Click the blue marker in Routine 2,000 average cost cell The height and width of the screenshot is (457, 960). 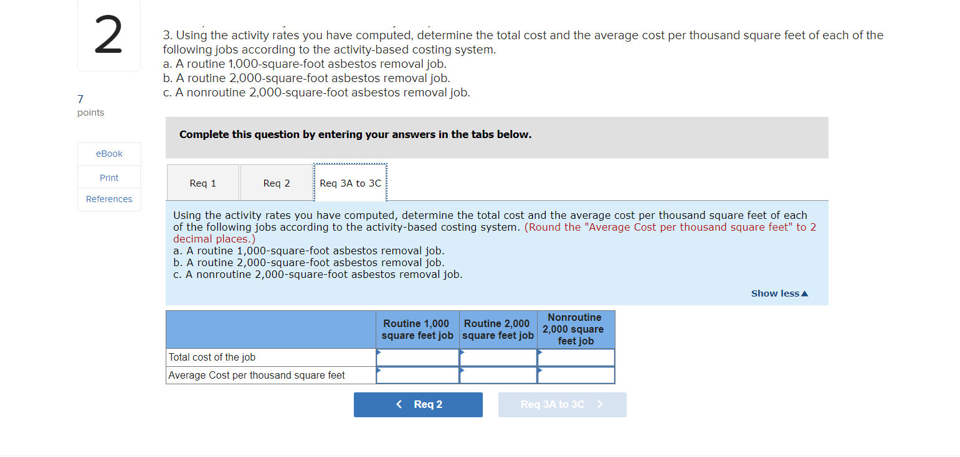click(x=462, y=371)
